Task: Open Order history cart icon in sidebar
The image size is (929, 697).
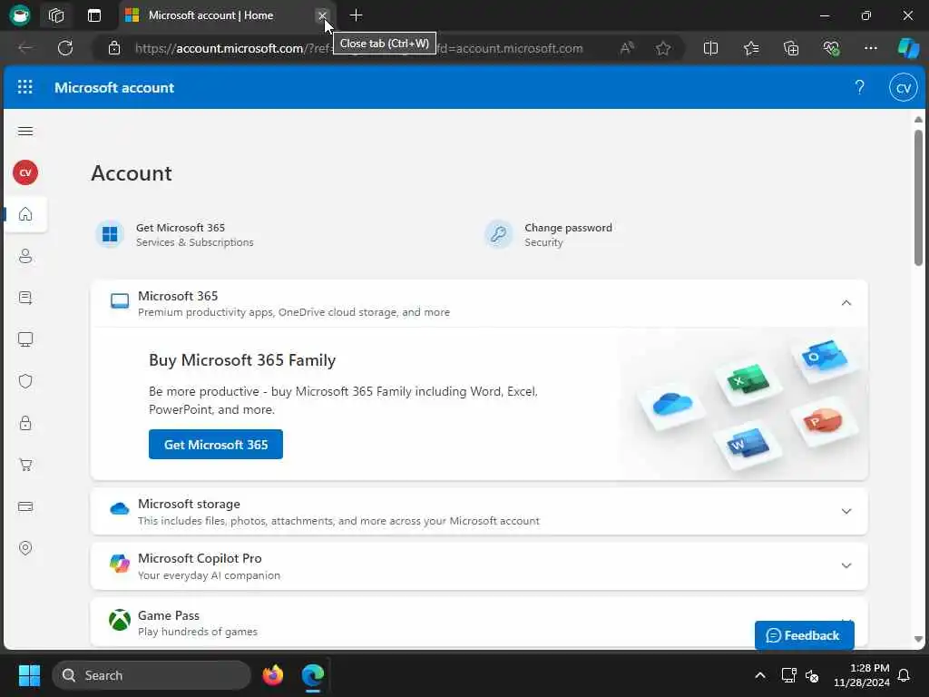Action: (25, 465)
